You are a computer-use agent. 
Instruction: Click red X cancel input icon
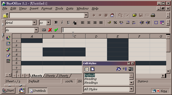[x=50, y=30]
